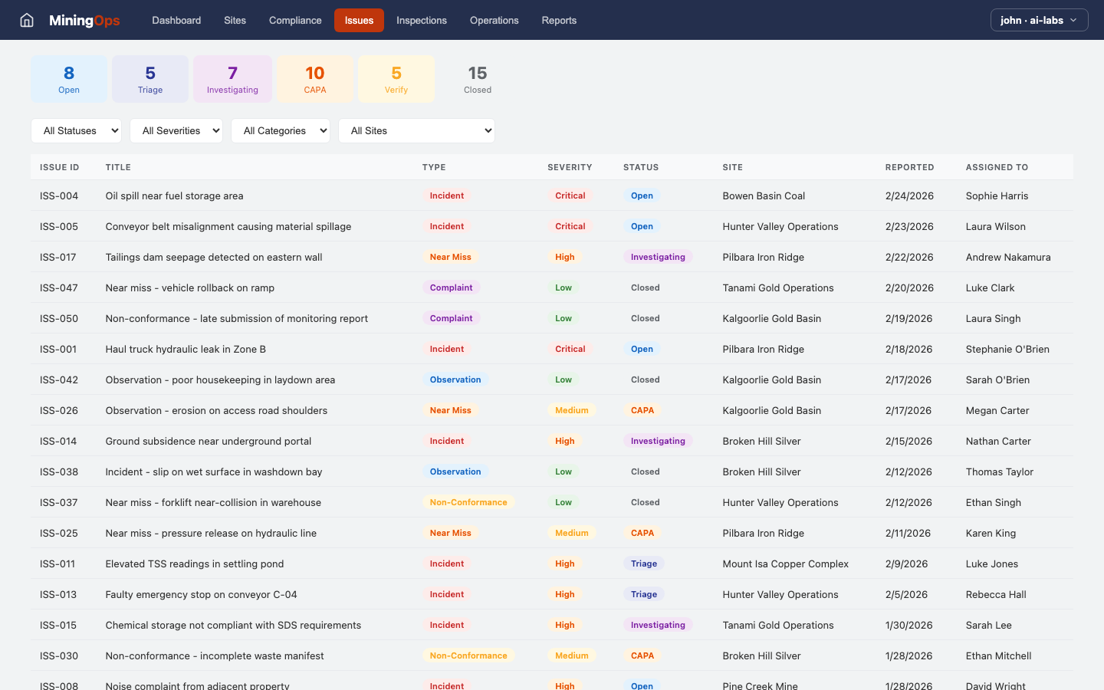Filter by the Open status card
1104x690 pixels.
[69, 79]
